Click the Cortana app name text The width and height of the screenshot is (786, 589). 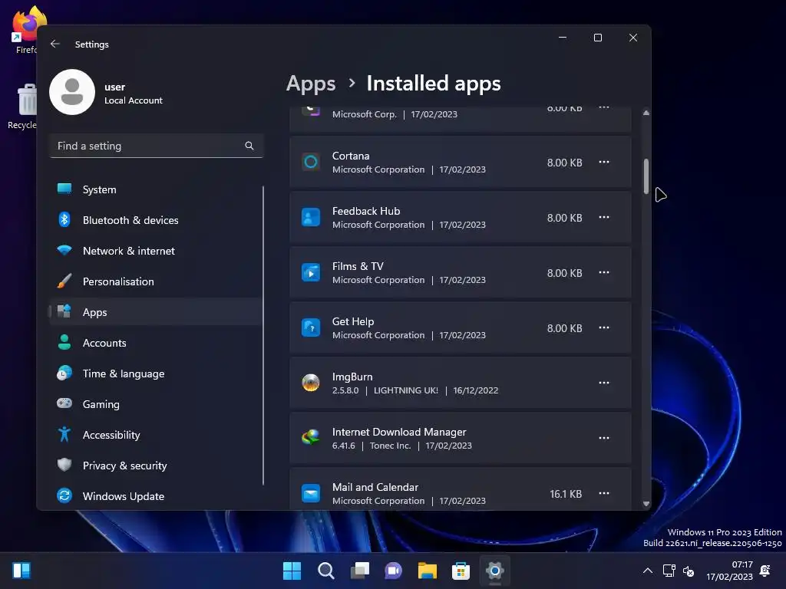[x=351, y=156]
